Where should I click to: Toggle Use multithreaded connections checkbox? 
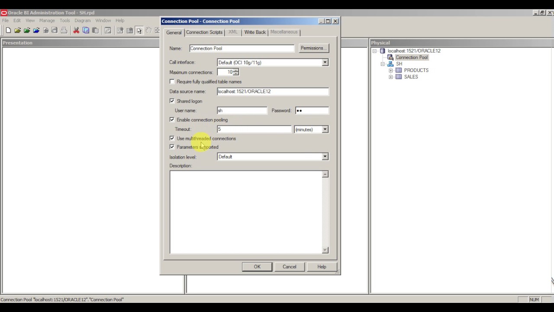[172, 138]
